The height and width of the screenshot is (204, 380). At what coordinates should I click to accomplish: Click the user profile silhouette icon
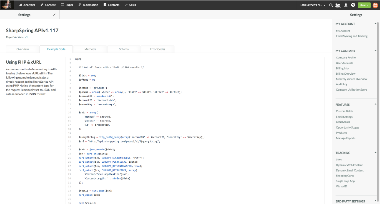[346, 5]
